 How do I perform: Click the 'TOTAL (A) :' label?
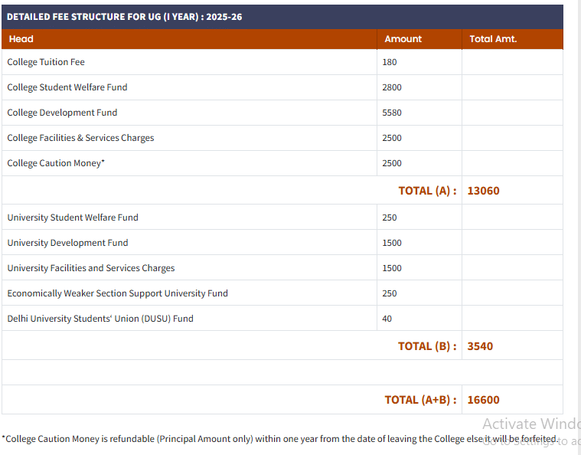click(427, 191)
